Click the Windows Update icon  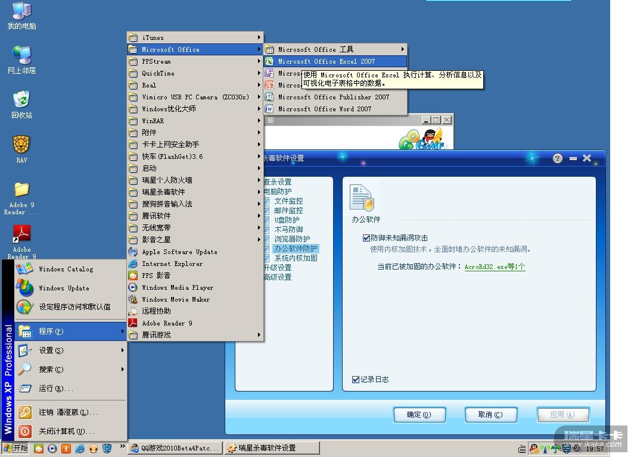pos(24,288)
